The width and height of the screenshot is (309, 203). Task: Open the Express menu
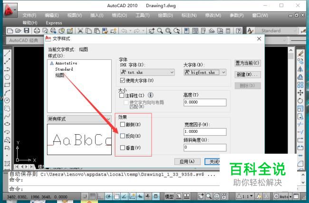click(54, 23)
